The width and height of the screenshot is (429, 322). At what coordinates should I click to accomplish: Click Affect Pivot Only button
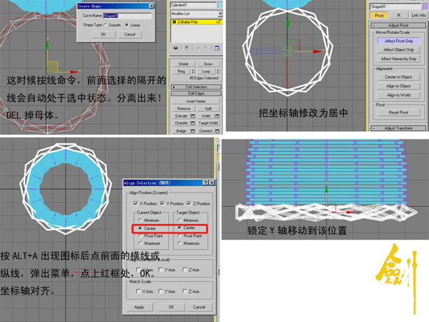pyautogui.click(x=399, y=41)
